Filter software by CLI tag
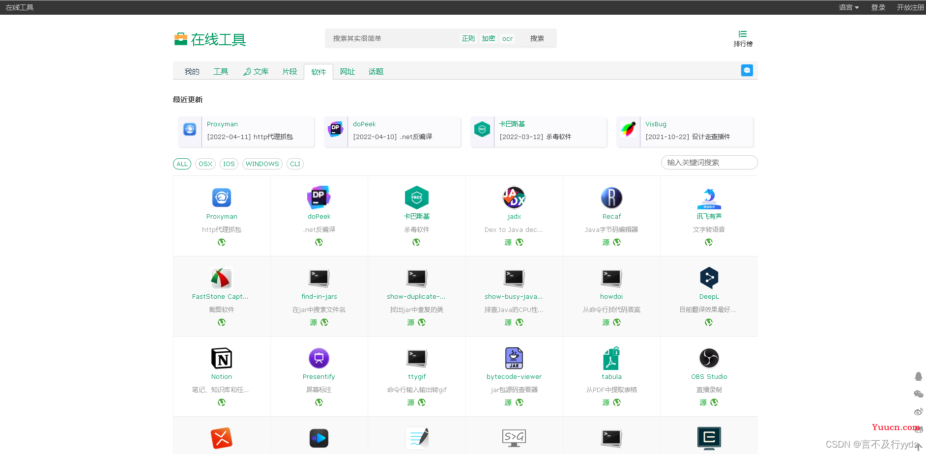This screenshot has width=926, height=454. tap(295, 164)
